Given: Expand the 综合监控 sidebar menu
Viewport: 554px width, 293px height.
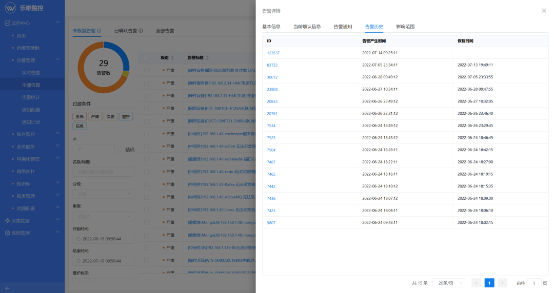Looking at the screenshot, I should (x=32, y=134).
